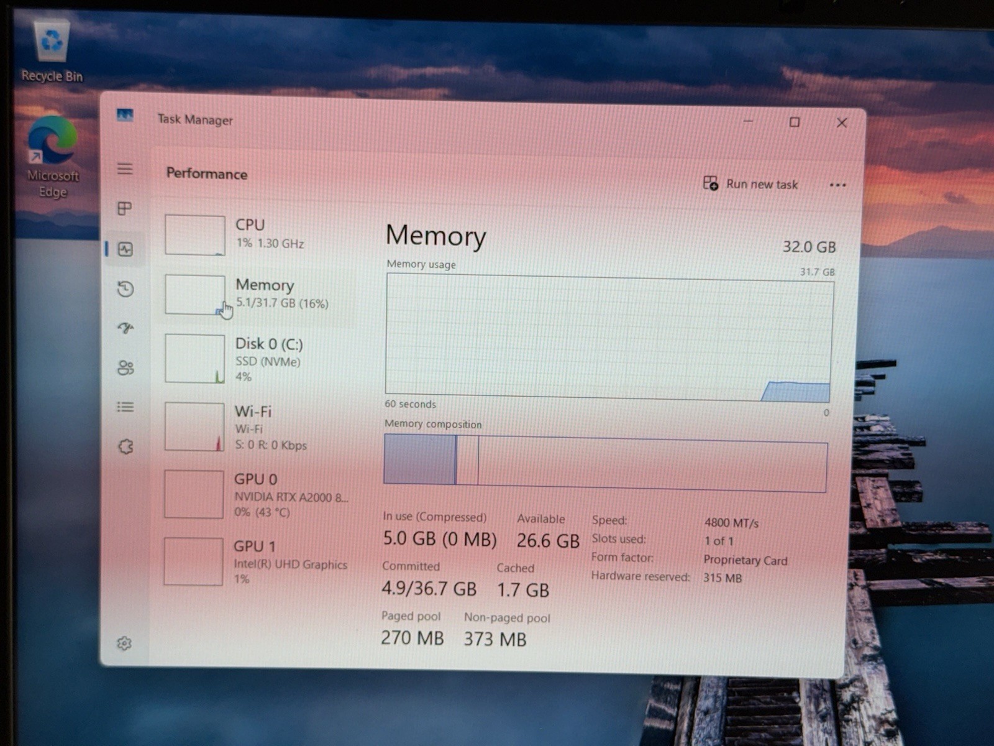
Task: Click the 32.0 GB total memory value
Action: click(x=809, y=247)
